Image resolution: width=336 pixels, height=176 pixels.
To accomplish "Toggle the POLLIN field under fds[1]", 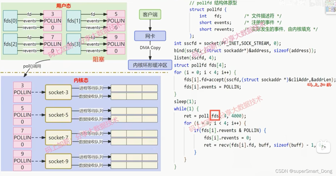I will 116,21.
